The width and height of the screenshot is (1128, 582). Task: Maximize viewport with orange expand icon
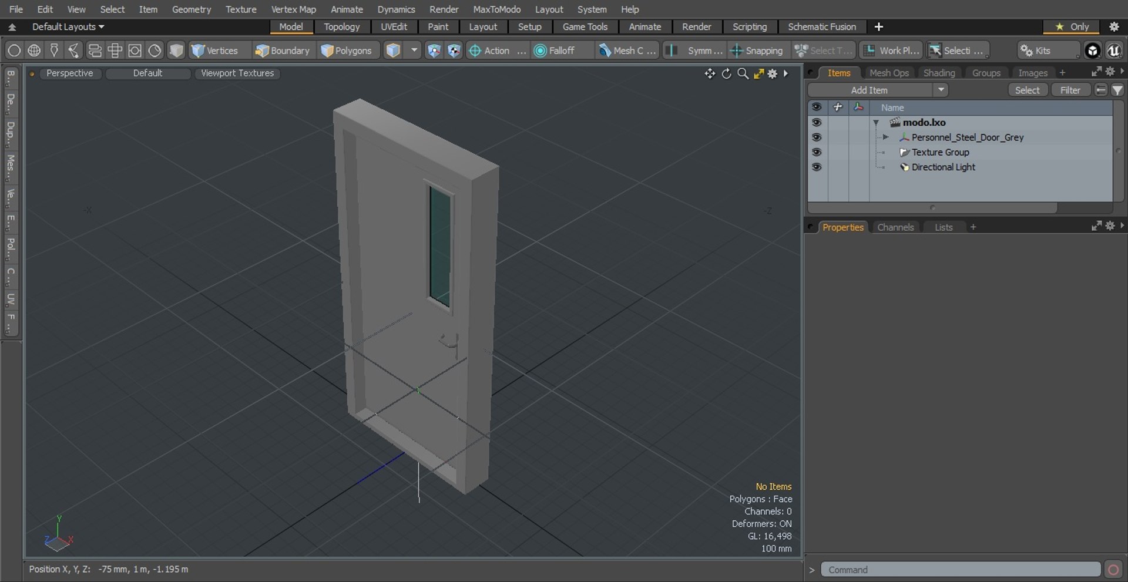coord(758,73)
